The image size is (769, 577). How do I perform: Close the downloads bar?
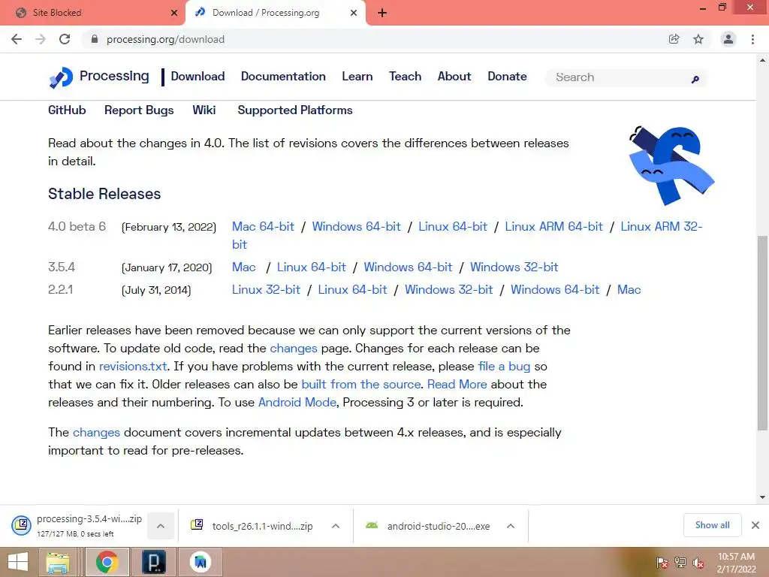[755, 525]
